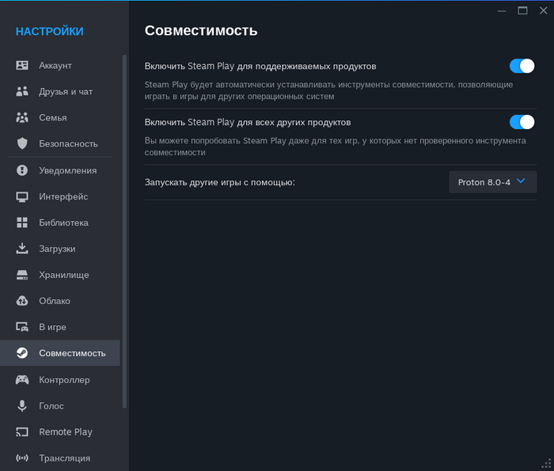Click the sidebar vertical scrollbar

pyautogui.click(x=124, y=231)
